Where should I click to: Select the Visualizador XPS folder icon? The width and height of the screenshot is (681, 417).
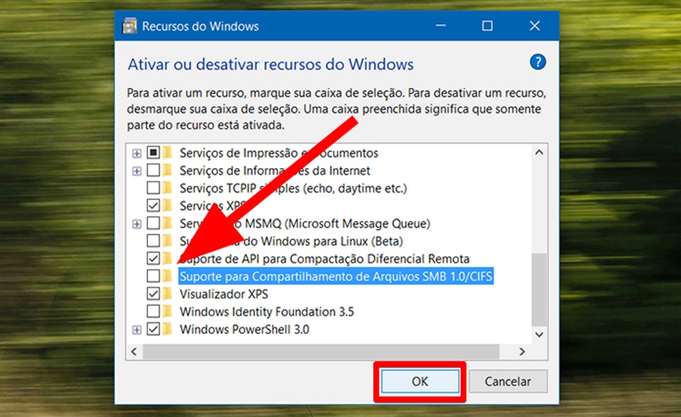[167, 294]
